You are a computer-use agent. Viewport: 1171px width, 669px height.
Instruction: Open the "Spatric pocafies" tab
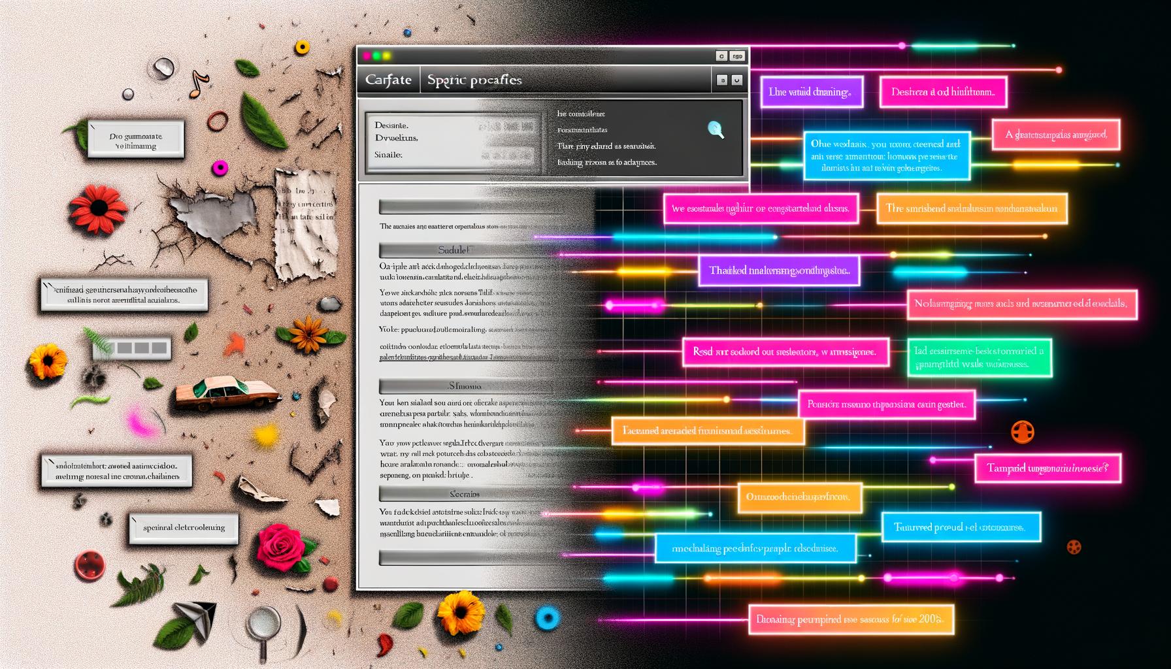coord(474,80)
